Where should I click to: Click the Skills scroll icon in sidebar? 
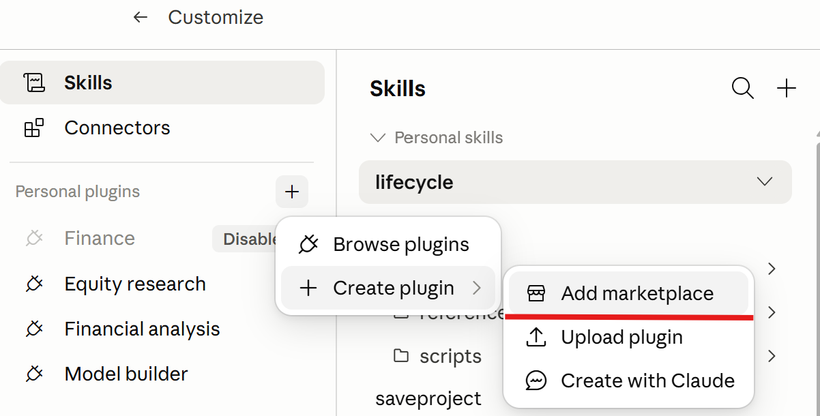click(x=33, y=83)
